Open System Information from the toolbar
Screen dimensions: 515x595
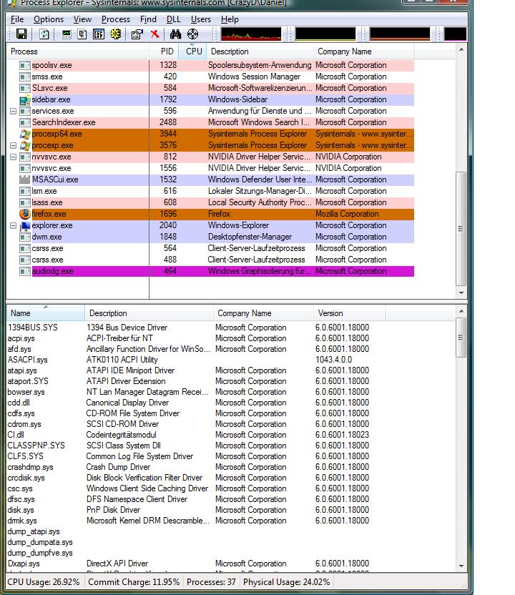pos(67,34)
